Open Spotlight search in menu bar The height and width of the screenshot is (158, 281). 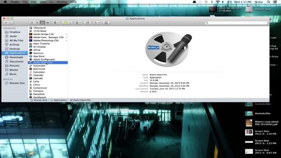(268, 2)
